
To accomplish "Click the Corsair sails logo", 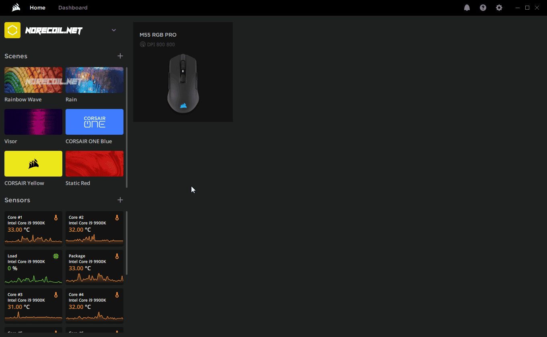I will 16,8.
